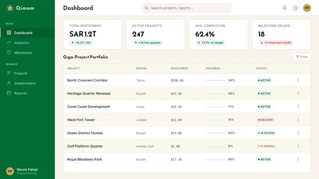
Task: Open the history clock icon in header
Action: click(x=295, y=8)
